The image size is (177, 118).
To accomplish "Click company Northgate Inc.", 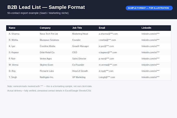I will pos(47,77).
